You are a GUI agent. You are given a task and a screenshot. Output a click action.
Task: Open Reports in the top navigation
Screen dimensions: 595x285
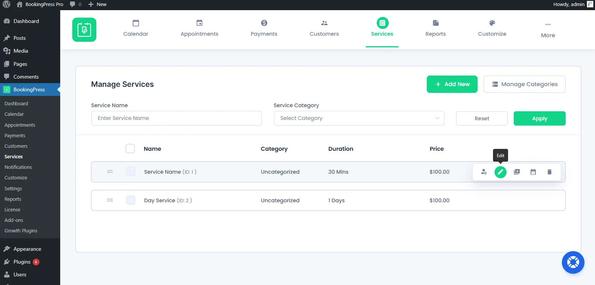436,29
